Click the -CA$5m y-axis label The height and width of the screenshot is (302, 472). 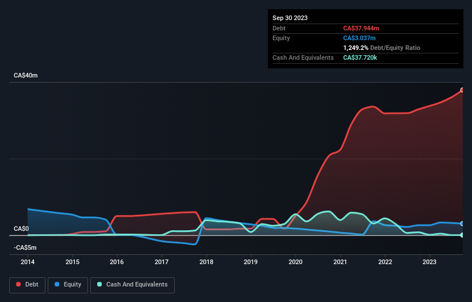pyautogui.click(x=25, y=247)
